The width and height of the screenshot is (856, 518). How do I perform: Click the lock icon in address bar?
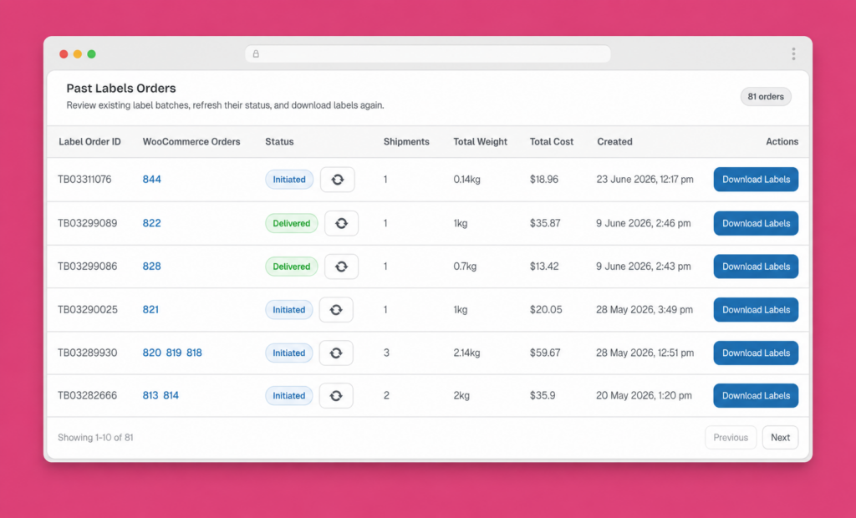256,54
